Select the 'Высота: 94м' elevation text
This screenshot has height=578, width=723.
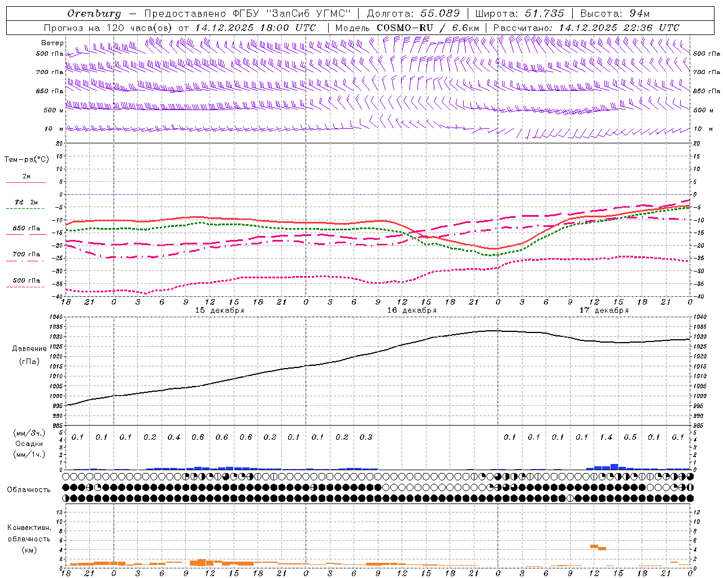pos(615,14)
